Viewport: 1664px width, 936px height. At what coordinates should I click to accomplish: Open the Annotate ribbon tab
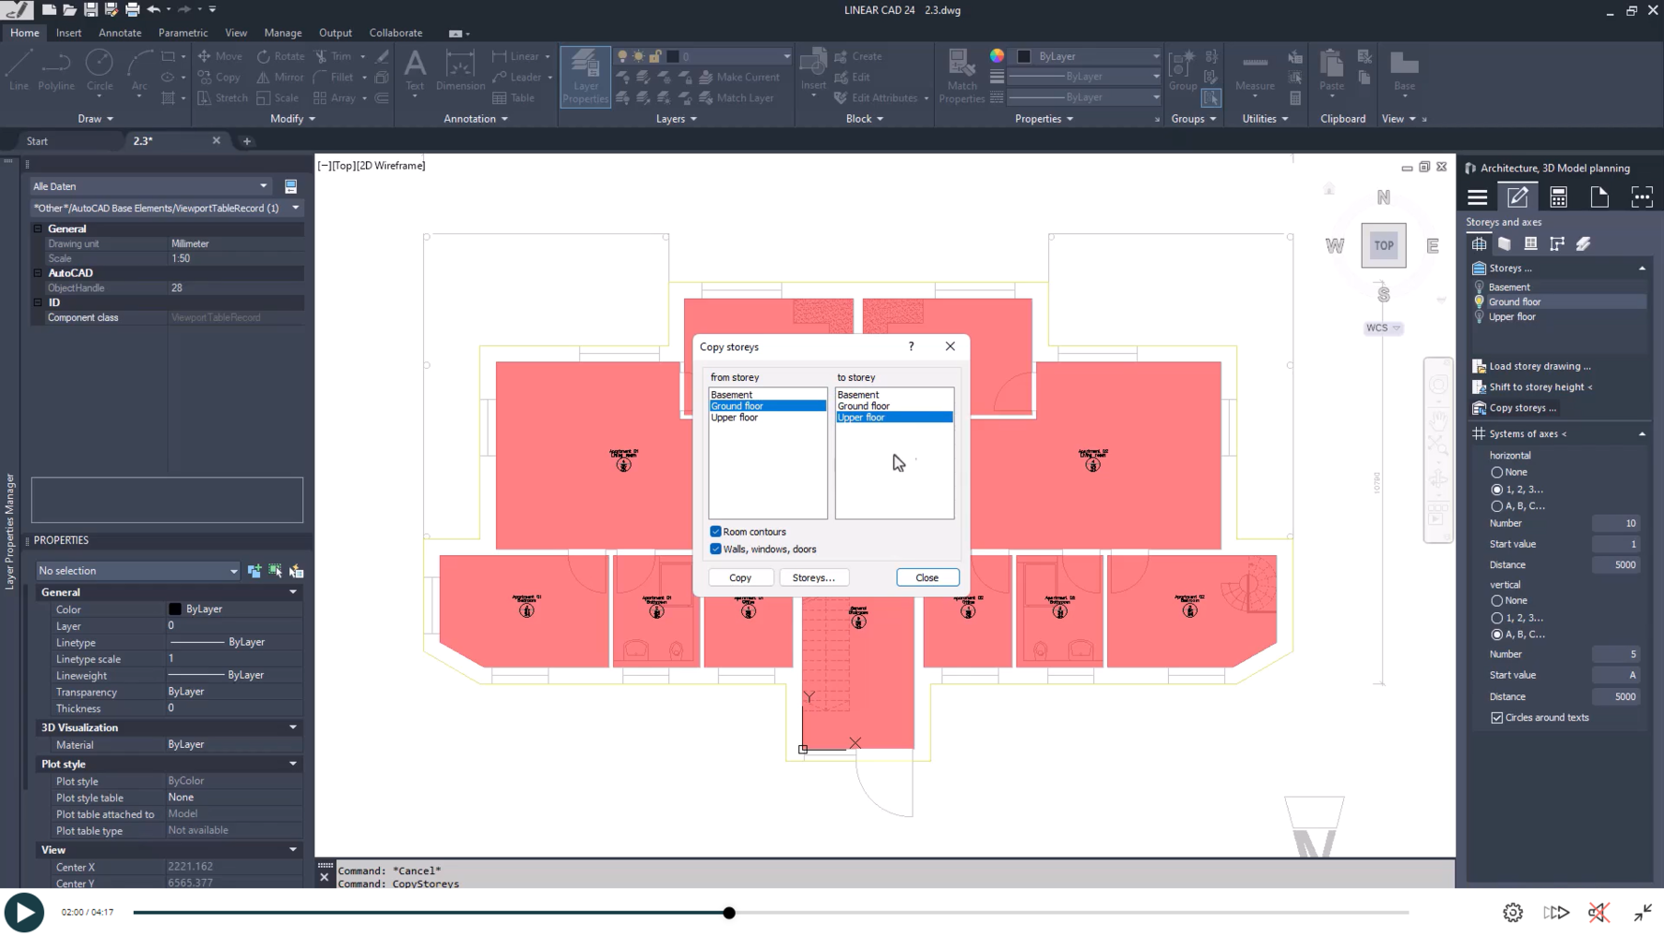coord(120,33)
